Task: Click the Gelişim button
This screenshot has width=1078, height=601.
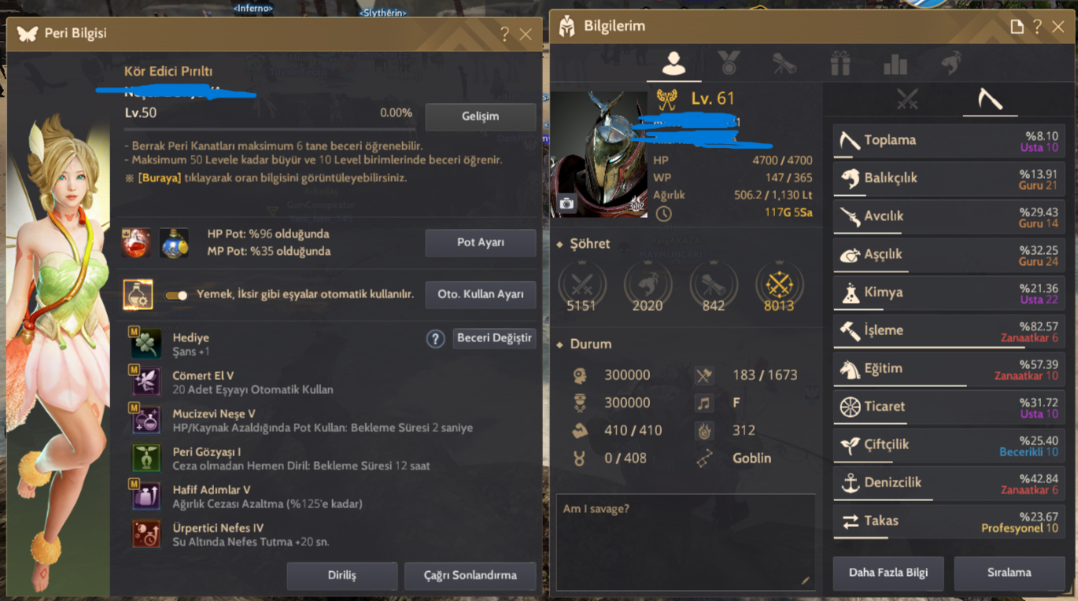Action: tap(481, 116)
